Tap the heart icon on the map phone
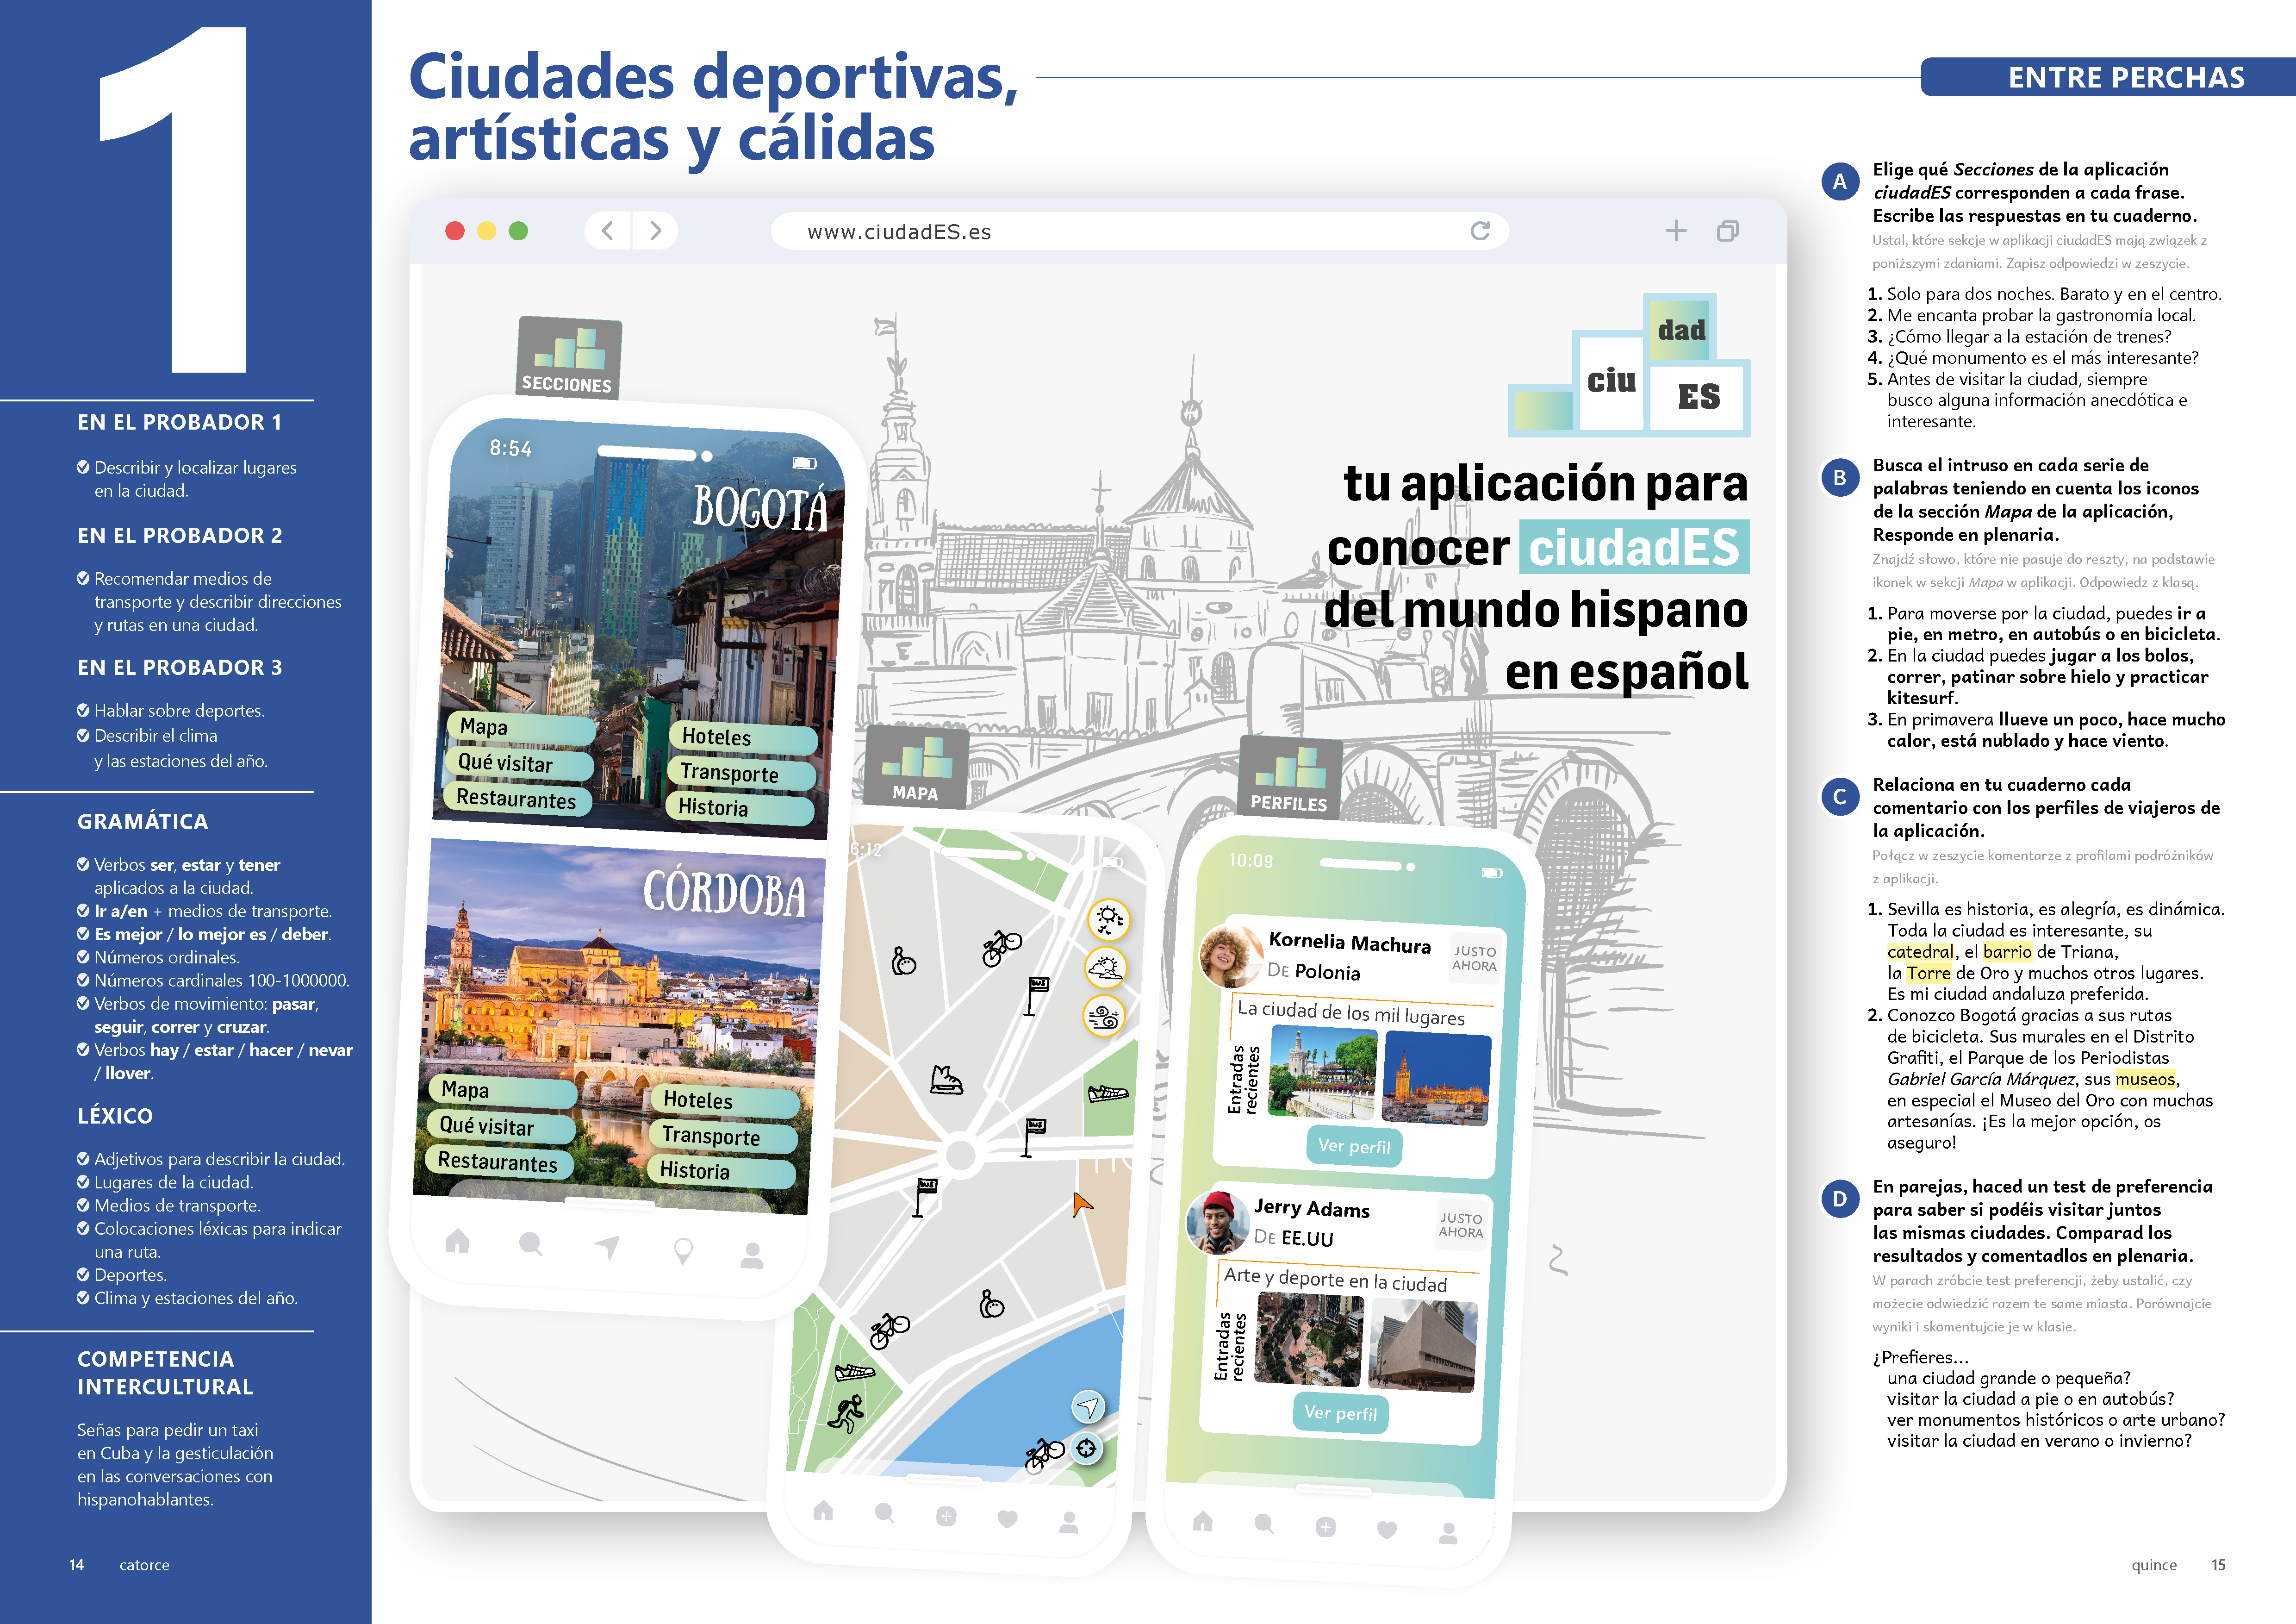 [x=1007, y=1518]
